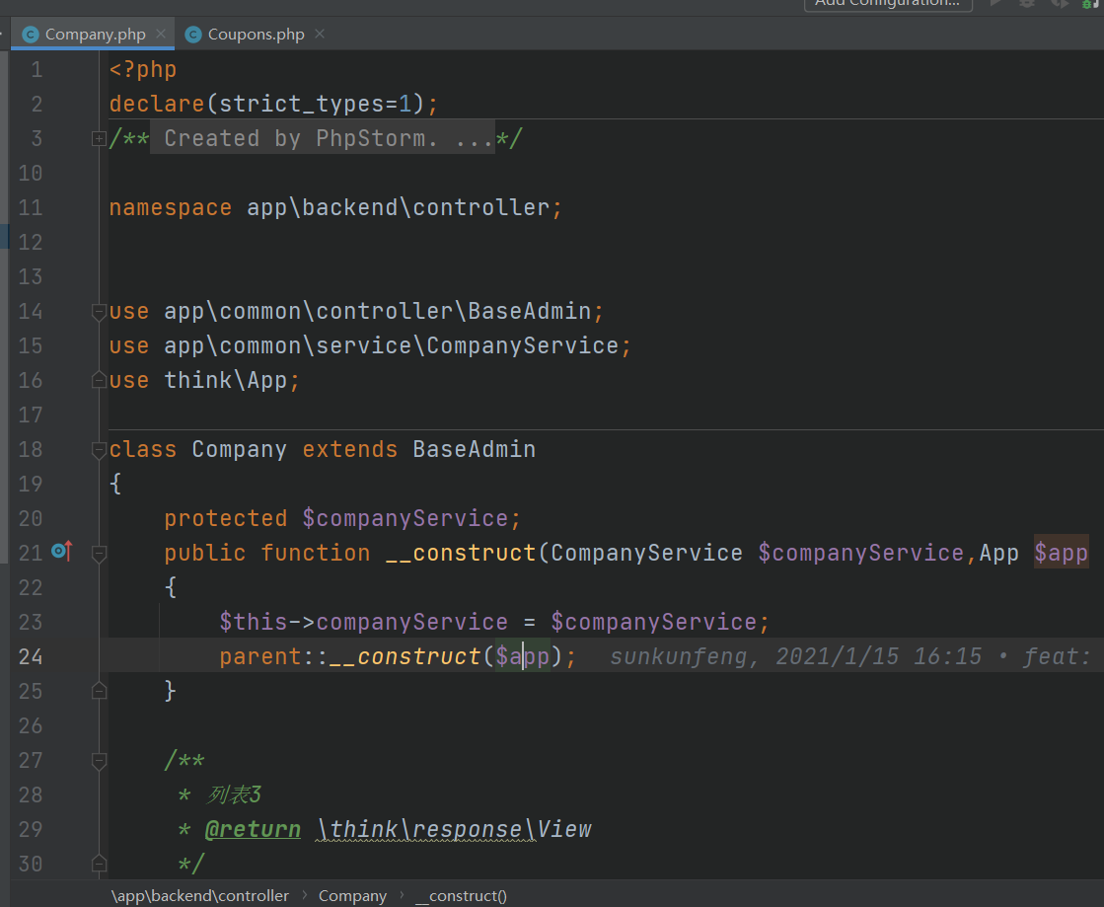Click the 'protected' keyword on line 20
Screen dimensions: 1104x907
225,518
